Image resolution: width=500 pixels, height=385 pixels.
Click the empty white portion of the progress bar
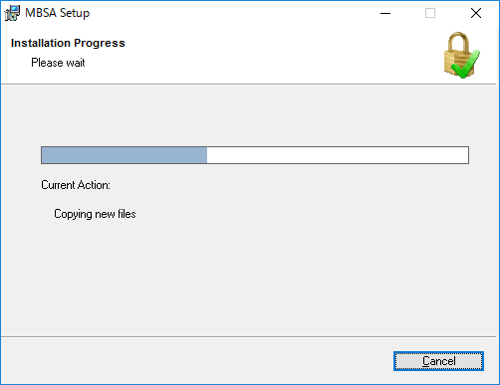338,155
